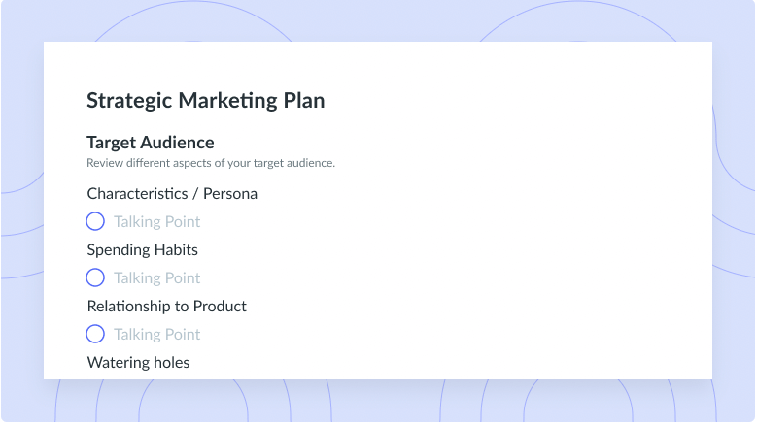757x423 pixels.
Task: Select the Characteristics / Persona heading
Action: (172, 194)
